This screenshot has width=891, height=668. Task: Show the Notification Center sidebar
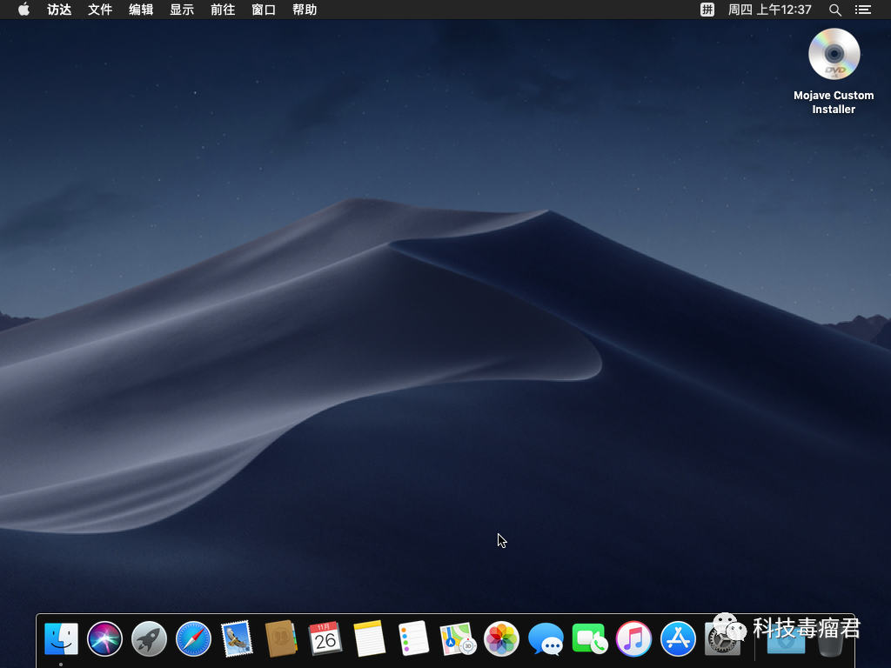863,10
